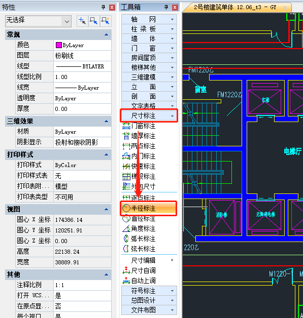The height and width of the screenshot is (318, 303).
Task: Expand the 符号标注 toolbox category
Action: (149, 291)
